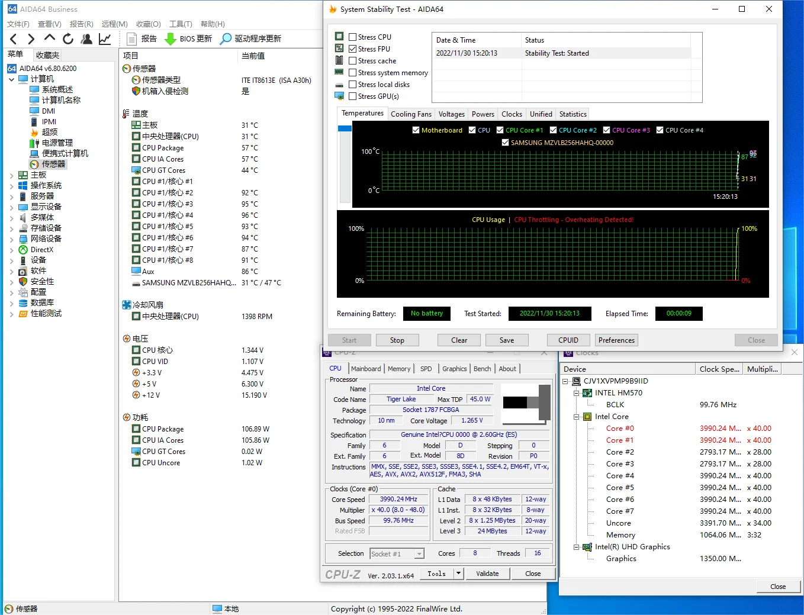804x615 pixels.
Task: Select DMI tree entry
Action: [x=49, y=111]
